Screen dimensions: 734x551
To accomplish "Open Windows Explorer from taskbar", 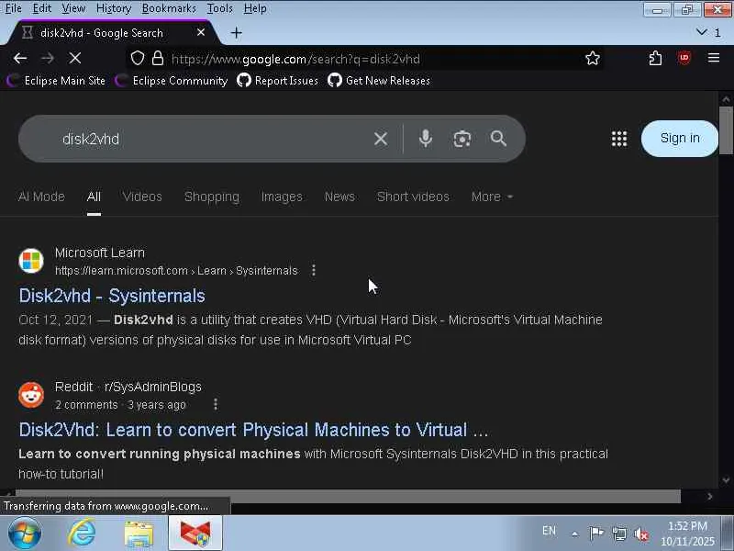I will pos(139,534).
